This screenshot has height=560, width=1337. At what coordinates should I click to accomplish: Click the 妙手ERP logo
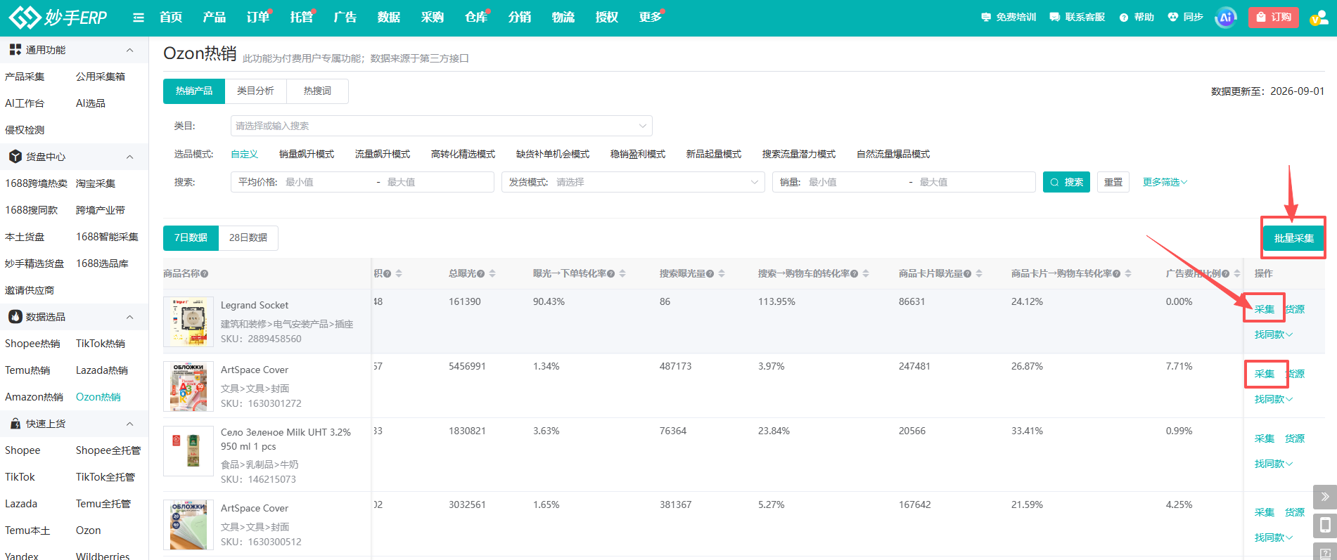(58, 17)
